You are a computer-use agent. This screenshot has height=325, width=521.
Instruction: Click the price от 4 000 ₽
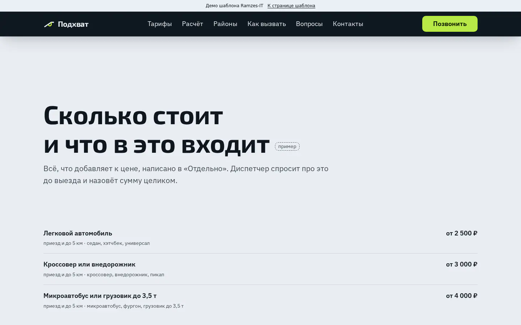click(462, 296)
